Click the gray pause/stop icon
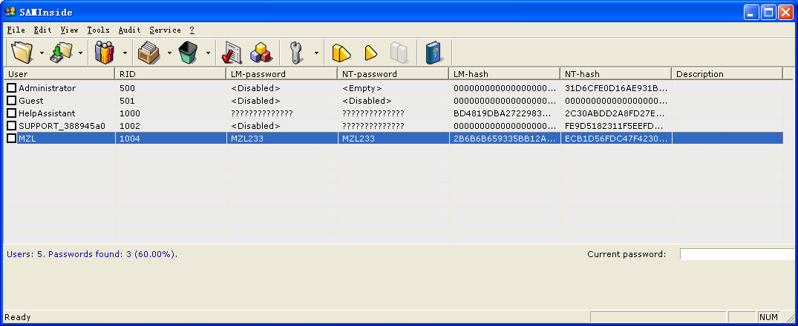 click(x=399, y=52)
